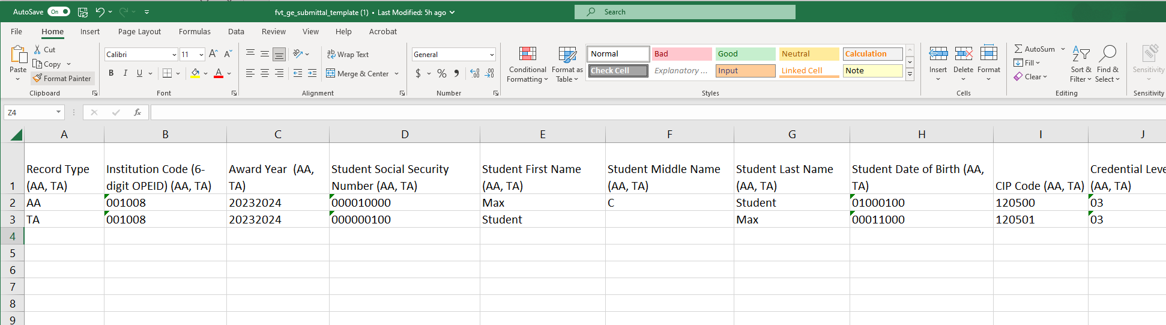This screenshot has width=1166, height=325.
Task: Click the Insert Function fx icon
Action: coord(137,112)
